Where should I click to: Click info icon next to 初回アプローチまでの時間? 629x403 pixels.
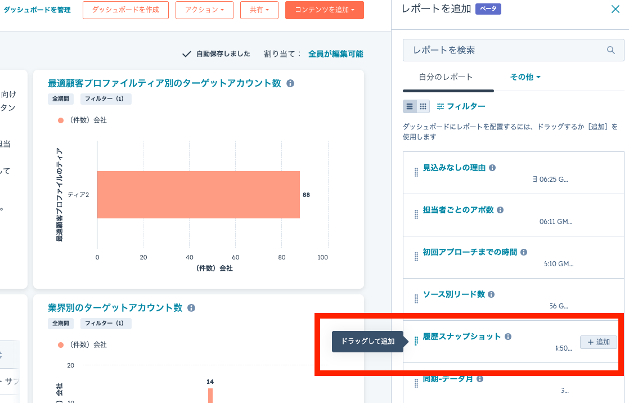524,252
